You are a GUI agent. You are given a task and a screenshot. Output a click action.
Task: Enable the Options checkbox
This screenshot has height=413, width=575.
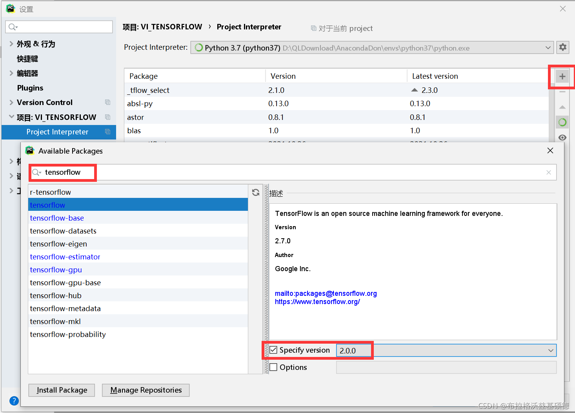click(x=273, y=367)
